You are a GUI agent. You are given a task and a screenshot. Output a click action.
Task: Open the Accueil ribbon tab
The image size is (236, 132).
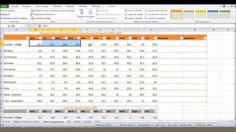tap(15, 6)
